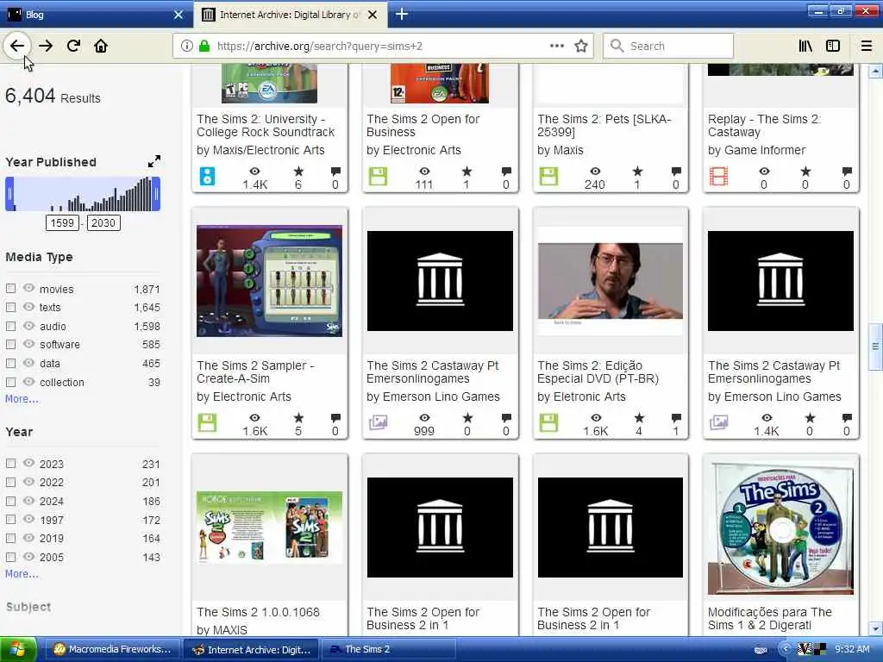Screen dimensions: 883x662
Task: Check the 2023 year checkbox
Action: [10, 464]
